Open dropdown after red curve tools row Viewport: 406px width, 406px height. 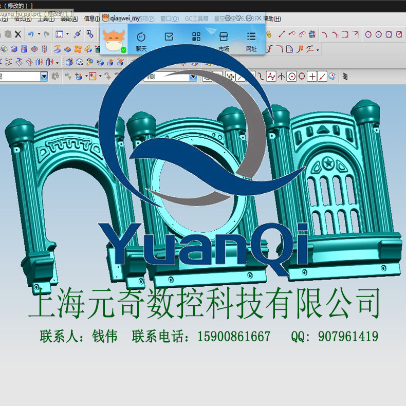318,49
